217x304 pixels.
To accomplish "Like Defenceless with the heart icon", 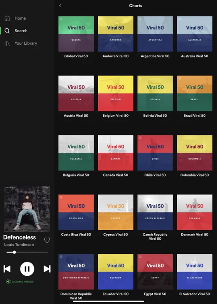I will (47, 240).
